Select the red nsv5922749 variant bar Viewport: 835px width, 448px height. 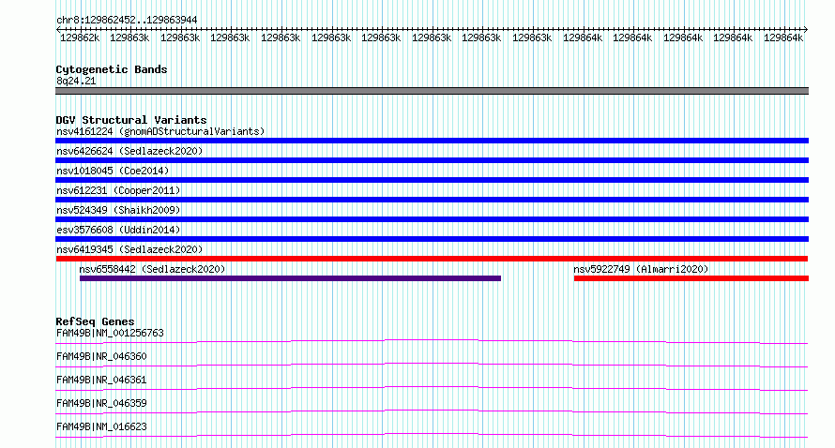691,278
